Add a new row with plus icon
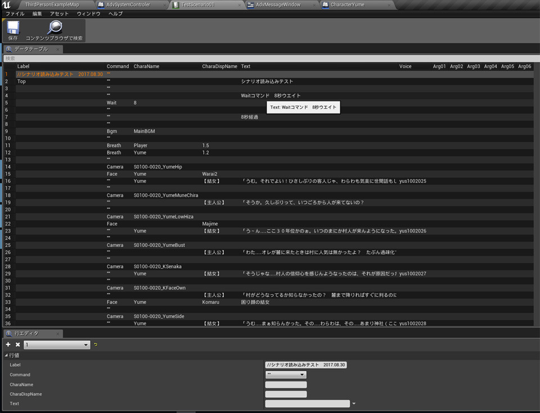 [x=8, y=344]
